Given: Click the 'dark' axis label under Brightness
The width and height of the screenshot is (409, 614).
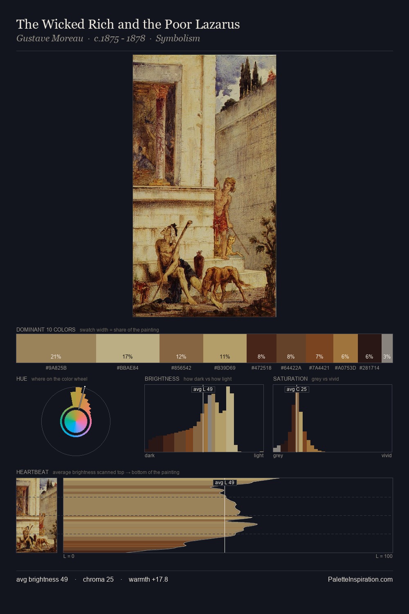Looking at the screenshot, I should coord(150,456).
